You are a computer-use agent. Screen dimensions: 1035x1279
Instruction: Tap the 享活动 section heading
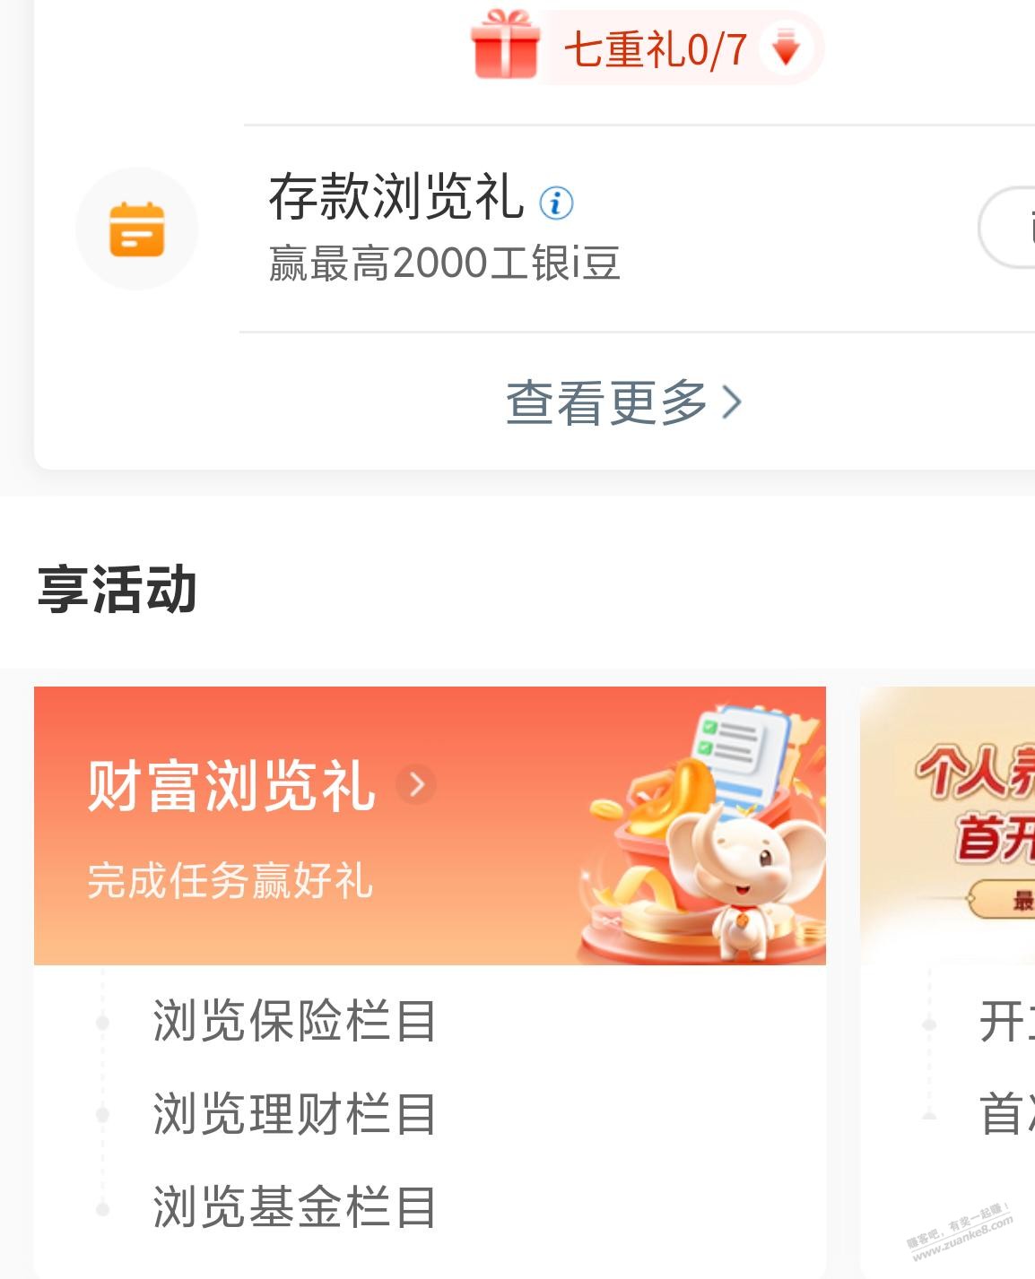117,589
